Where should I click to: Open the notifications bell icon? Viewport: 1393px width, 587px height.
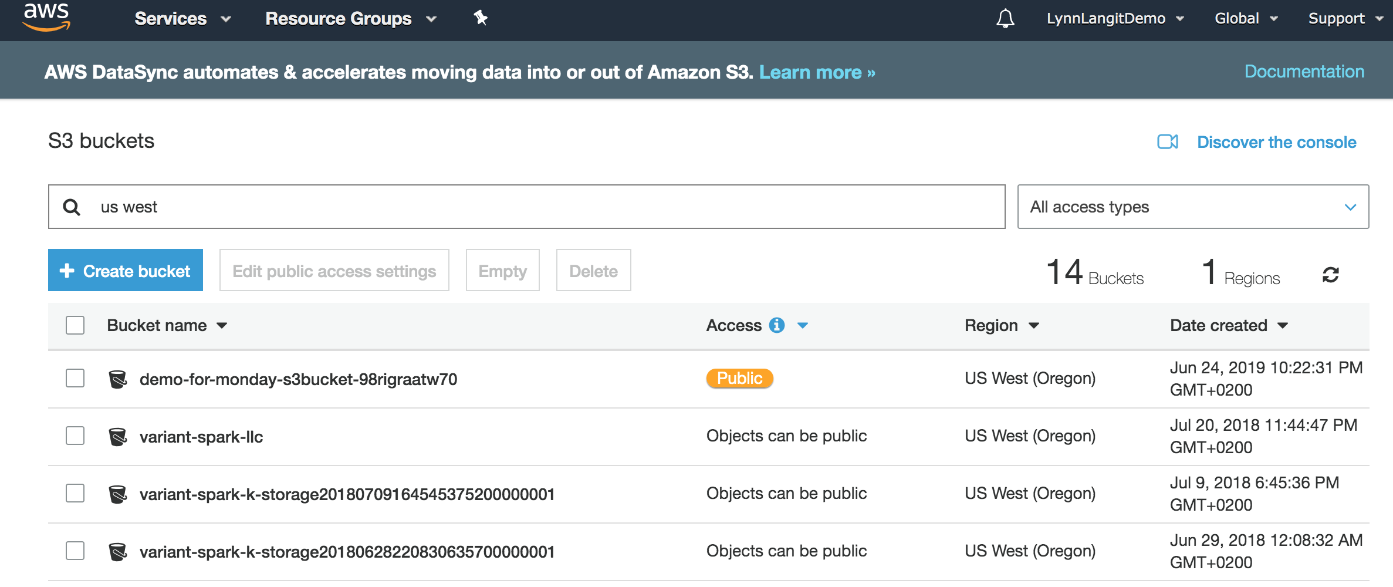[1005, 19]
